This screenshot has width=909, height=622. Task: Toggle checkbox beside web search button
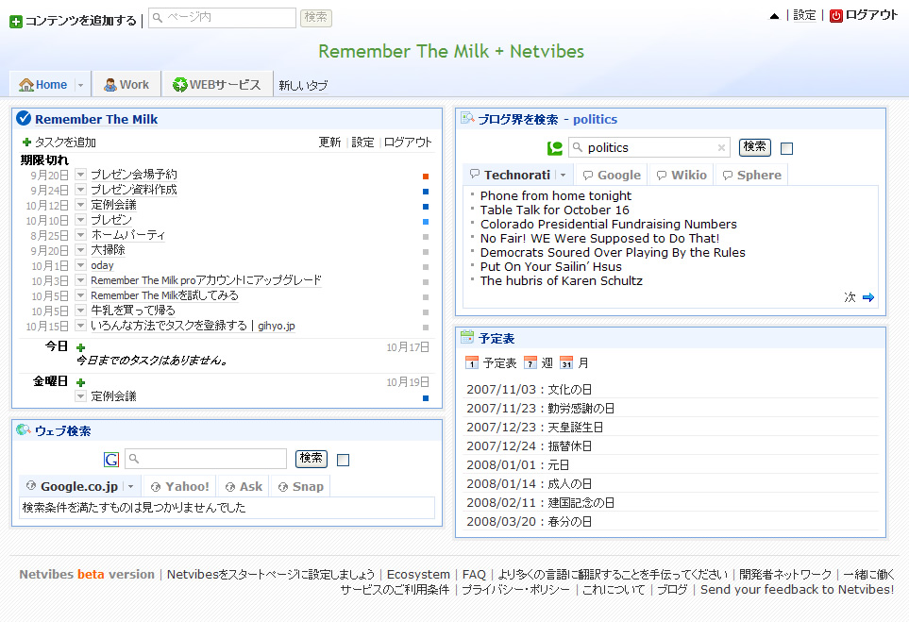[344, 460]
